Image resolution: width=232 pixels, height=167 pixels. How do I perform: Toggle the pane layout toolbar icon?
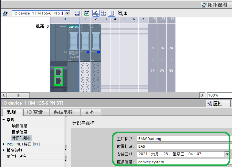click(111, 13)
